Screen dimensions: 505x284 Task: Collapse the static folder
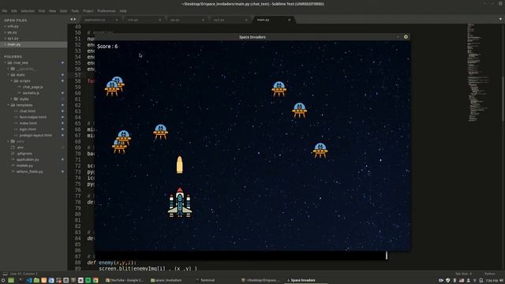tap(9, 75)
